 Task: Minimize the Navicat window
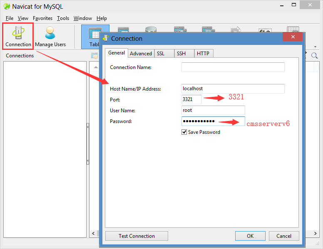[x=282, y=5]
